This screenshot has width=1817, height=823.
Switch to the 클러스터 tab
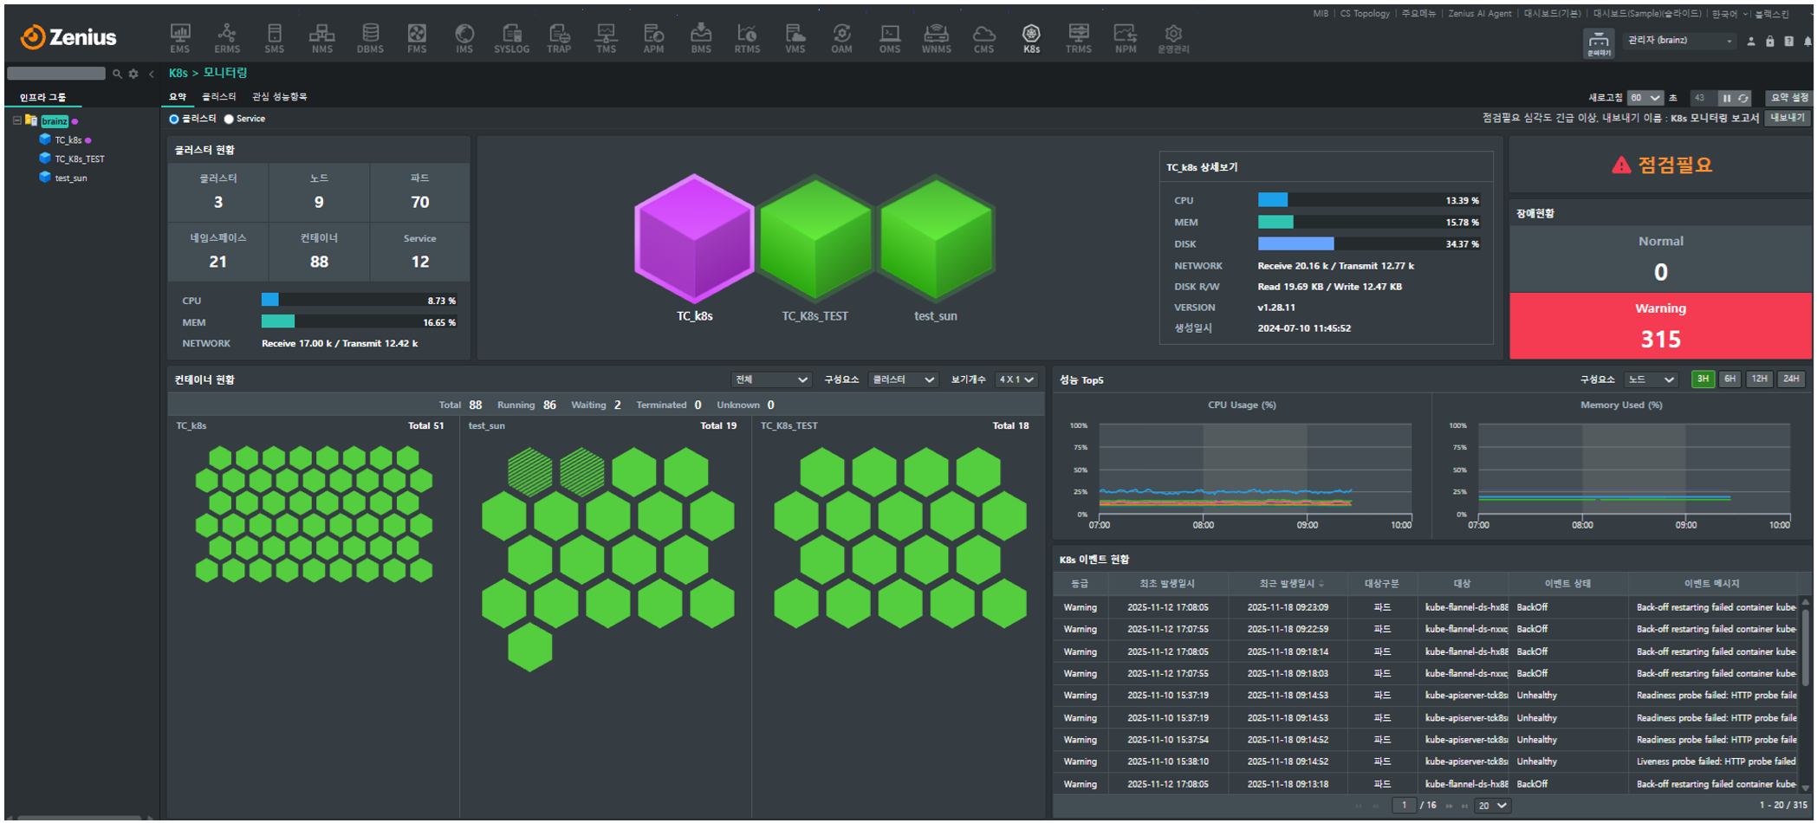coord(218,97)
